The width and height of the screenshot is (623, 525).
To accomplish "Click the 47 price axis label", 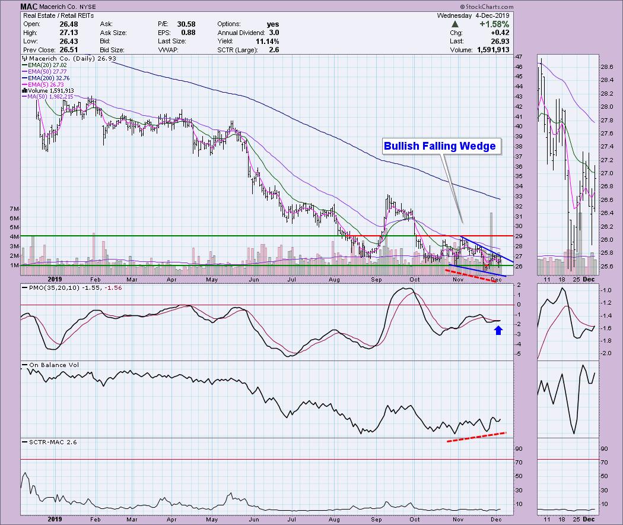I will coord(519,56).
